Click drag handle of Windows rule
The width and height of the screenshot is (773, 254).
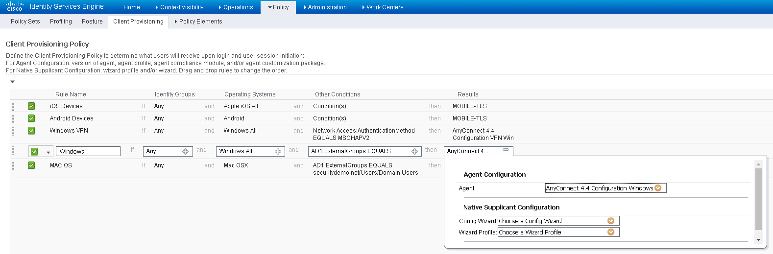[x=13, y=151]
